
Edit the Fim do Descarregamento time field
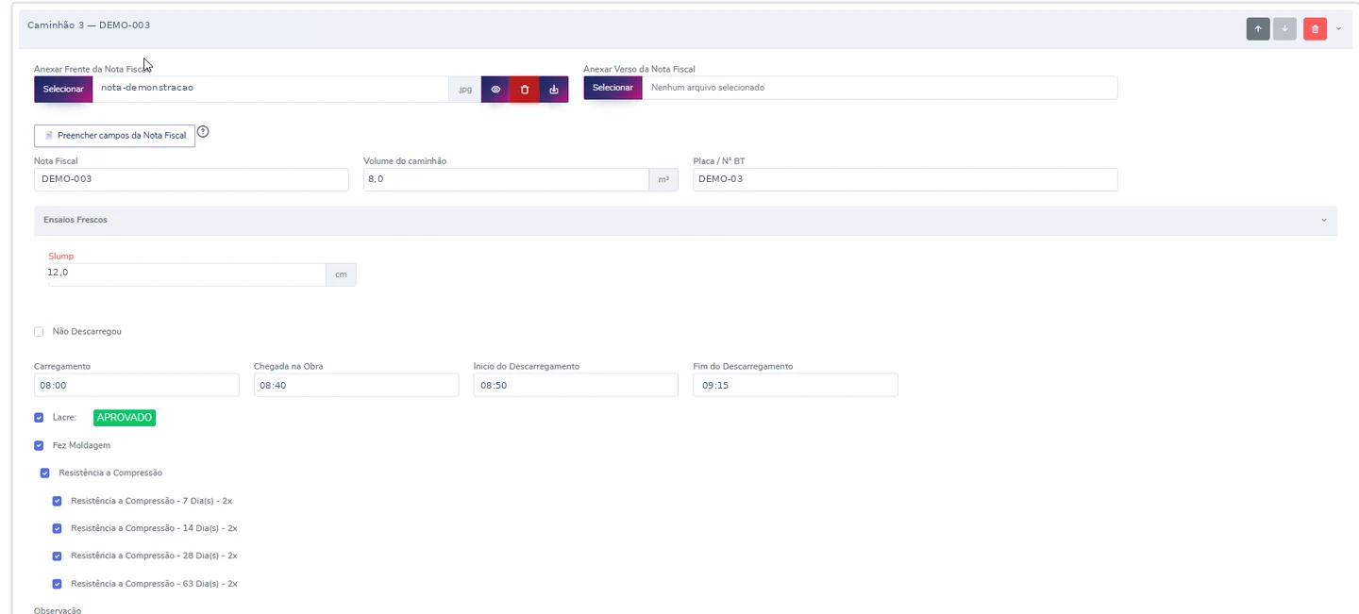tap(796, 385)
